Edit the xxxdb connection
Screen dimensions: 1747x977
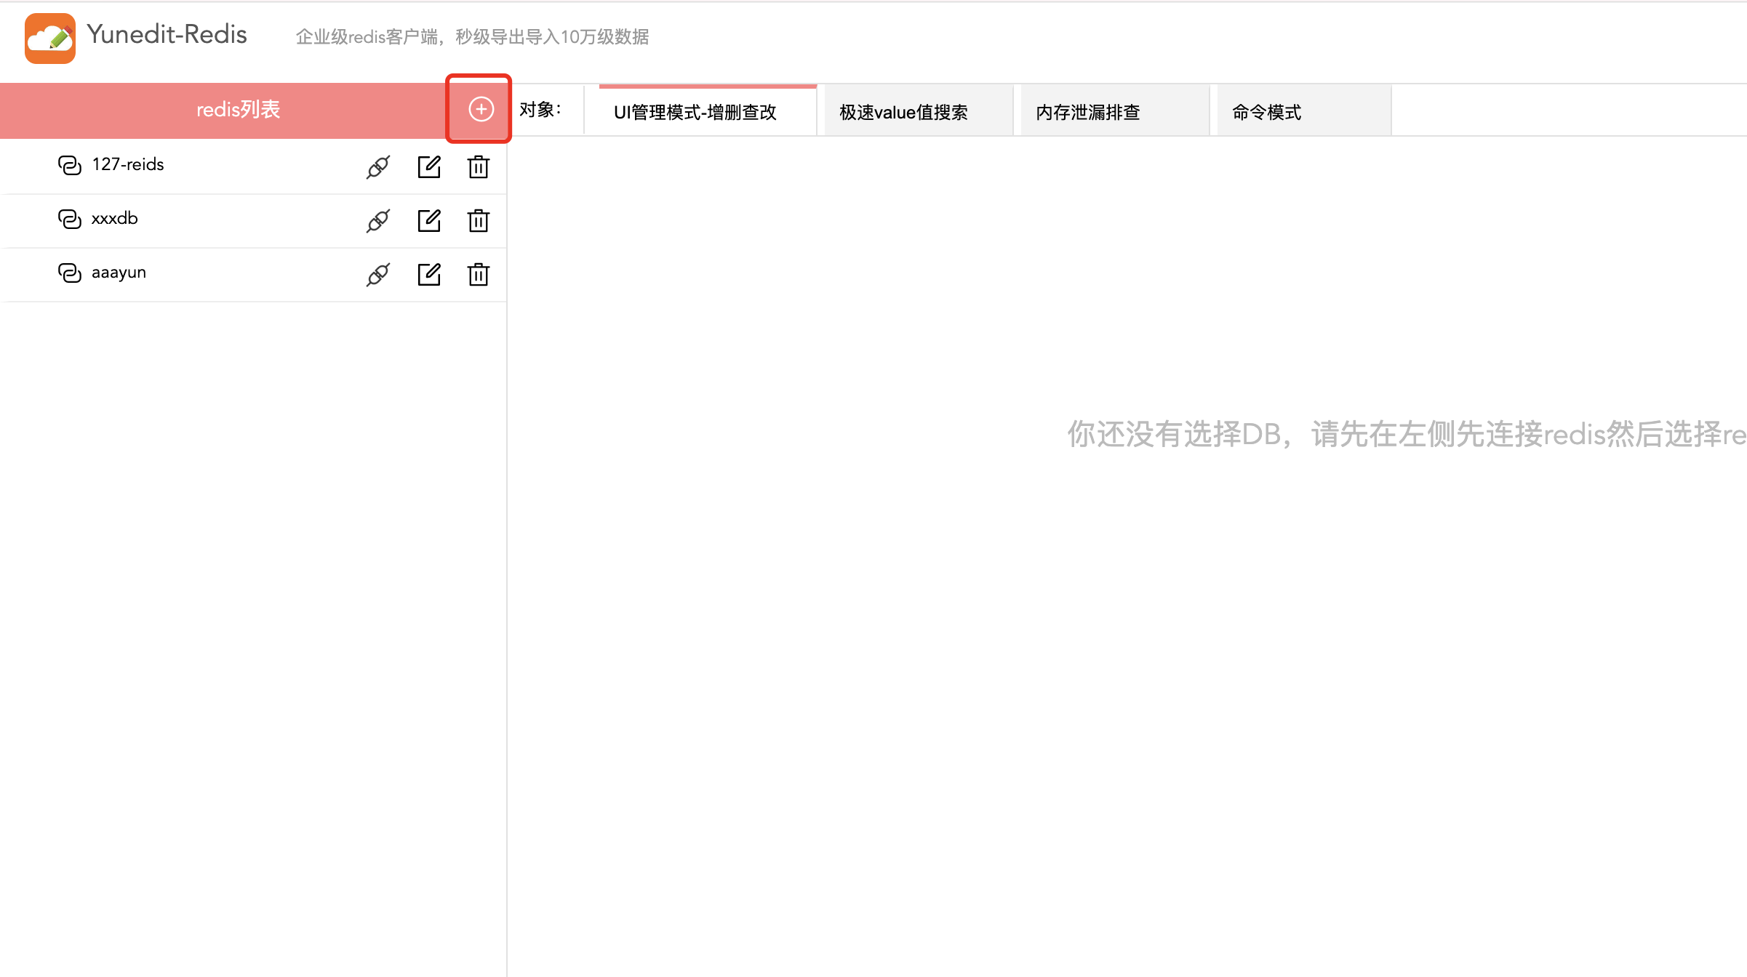(x=429, y=220)
